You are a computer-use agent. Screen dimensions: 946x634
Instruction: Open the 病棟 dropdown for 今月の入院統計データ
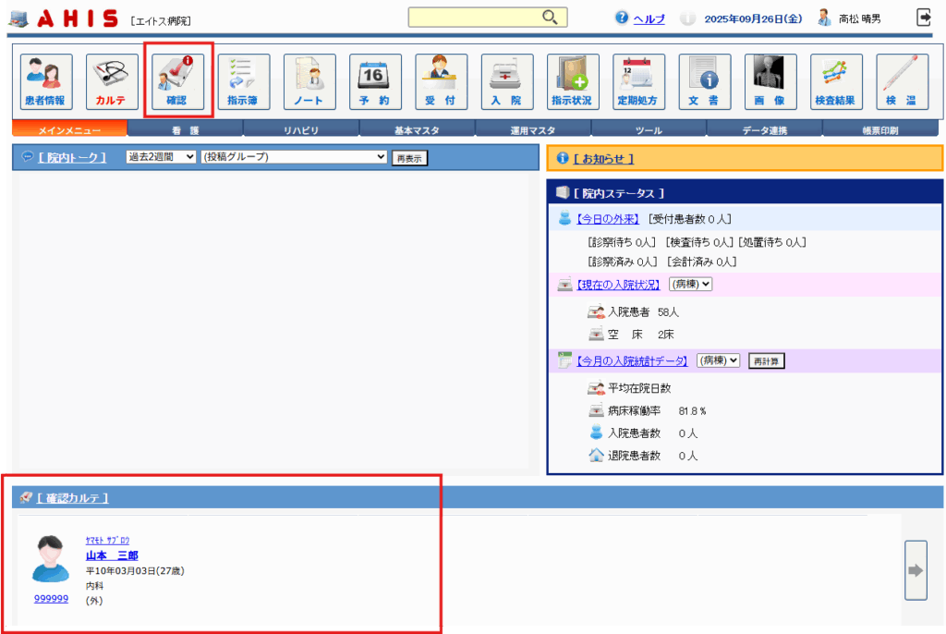tap(718, 360)
